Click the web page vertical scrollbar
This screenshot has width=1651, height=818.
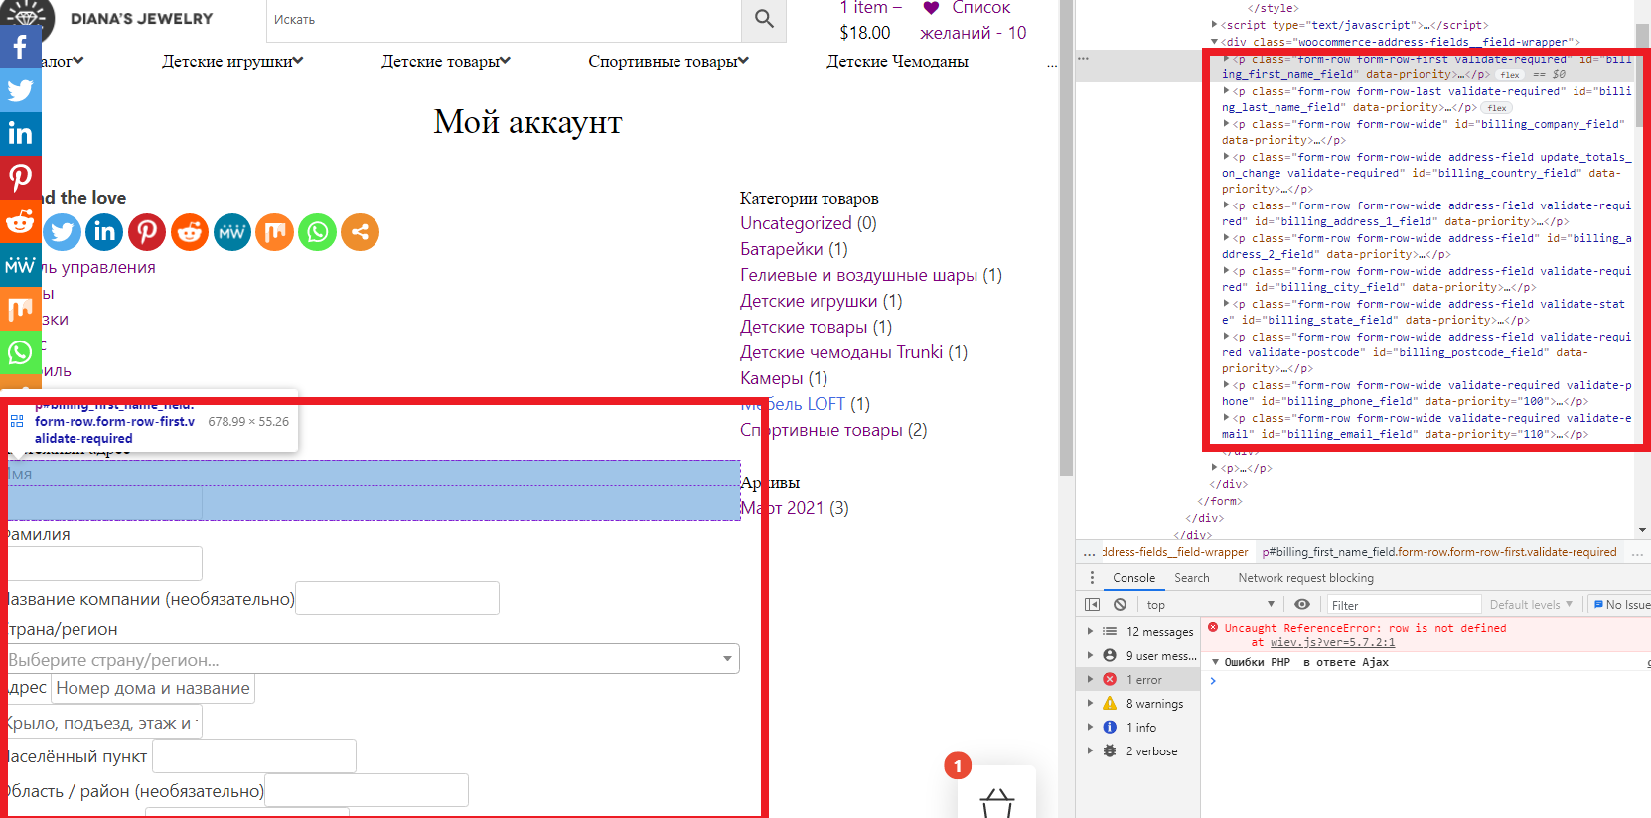pyautogui.click(x=1066, y=238)
